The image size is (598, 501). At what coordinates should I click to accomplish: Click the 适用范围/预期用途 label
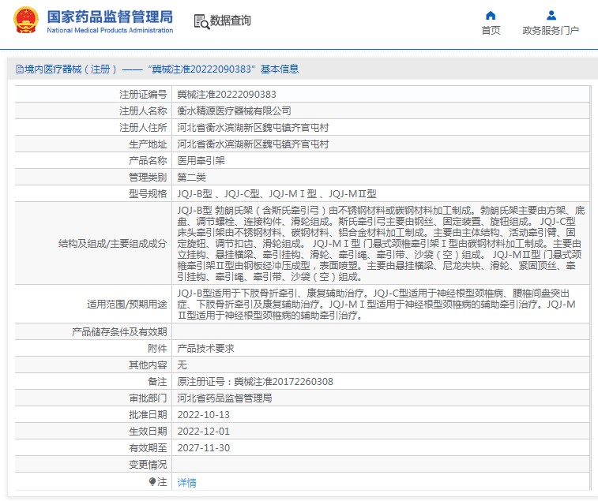pos(127,304)
